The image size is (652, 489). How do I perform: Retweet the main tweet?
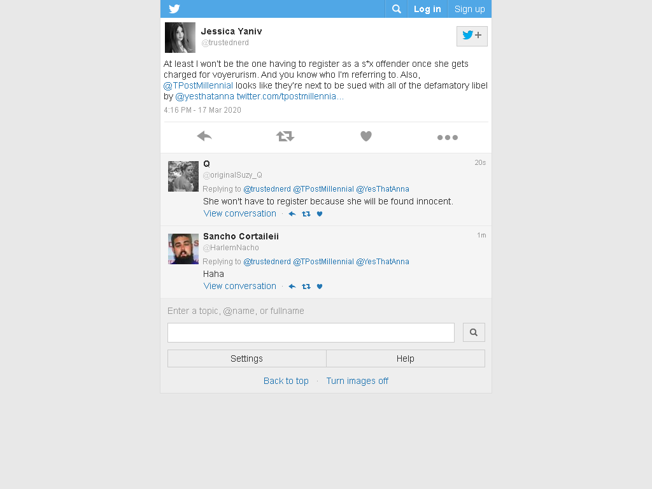(x=285, y=136)
